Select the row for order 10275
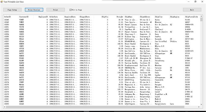The image size is (206, 112). point(102,85)
